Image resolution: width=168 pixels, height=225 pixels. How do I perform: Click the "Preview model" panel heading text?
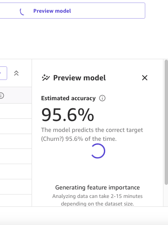[80, 78]
